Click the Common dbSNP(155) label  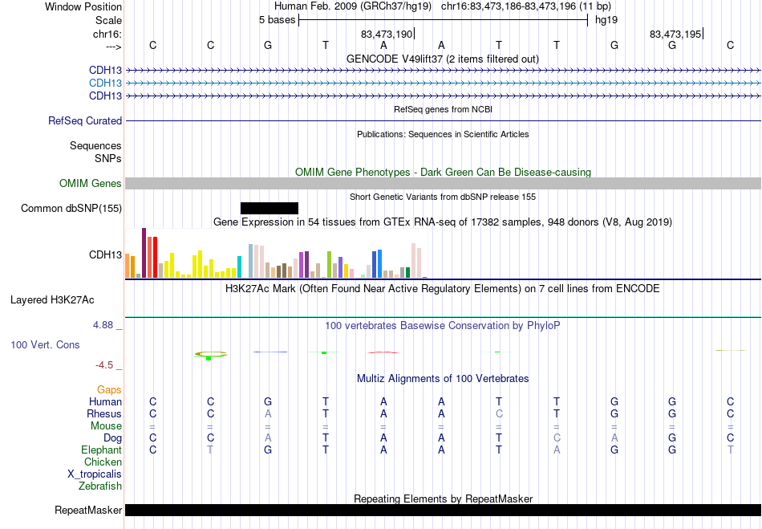pos(71,208)
